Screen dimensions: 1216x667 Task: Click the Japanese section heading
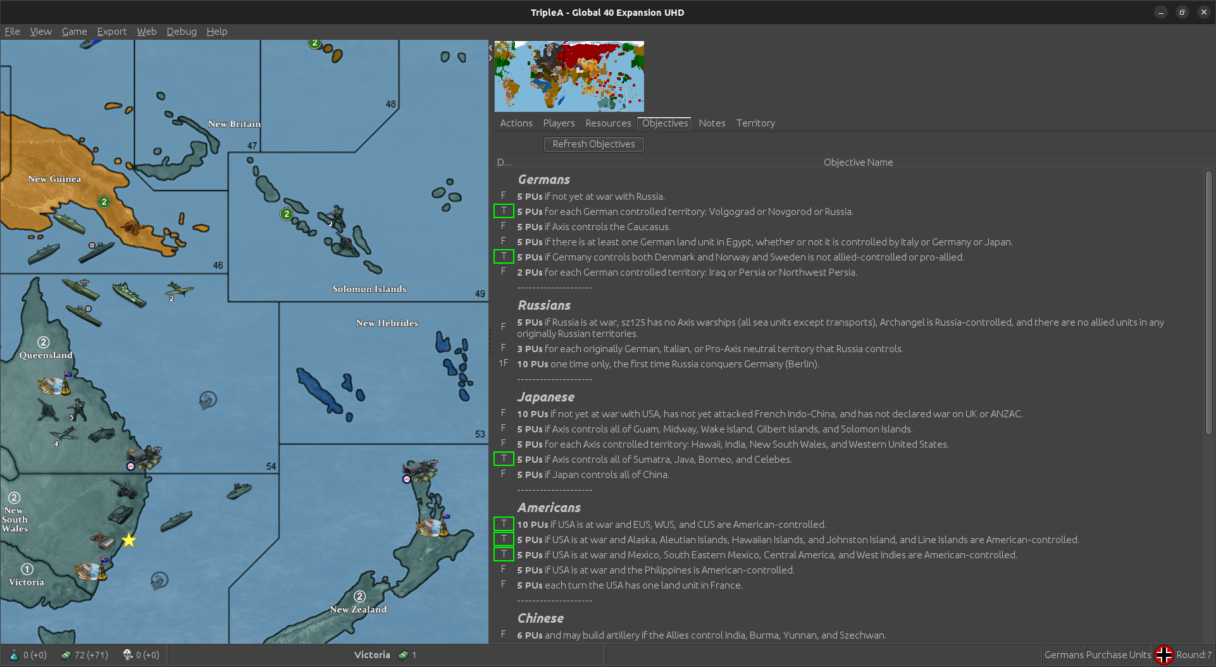tap(546, 398)
